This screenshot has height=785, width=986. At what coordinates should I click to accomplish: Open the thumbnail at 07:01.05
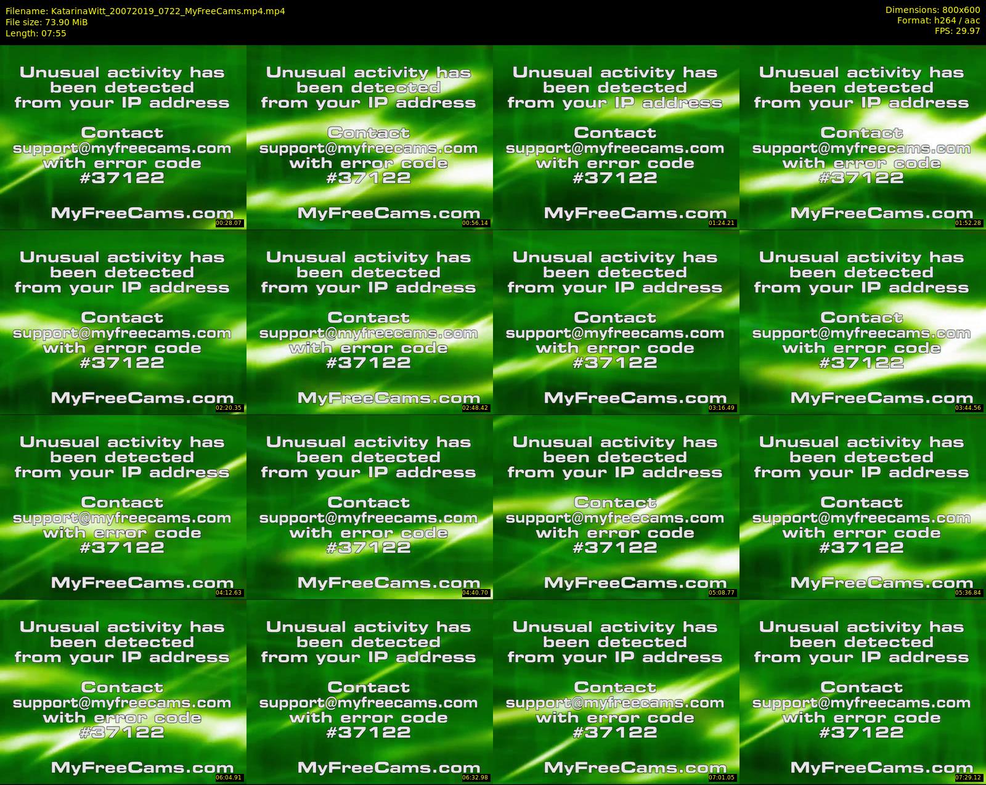click(x=616, y=691)
